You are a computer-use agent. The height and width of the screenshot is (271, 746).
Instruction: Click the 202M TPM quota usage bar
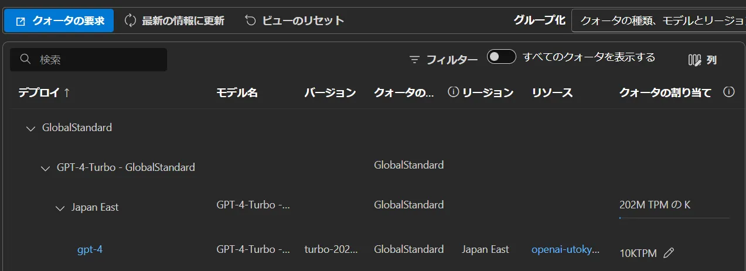coord(674,218)
